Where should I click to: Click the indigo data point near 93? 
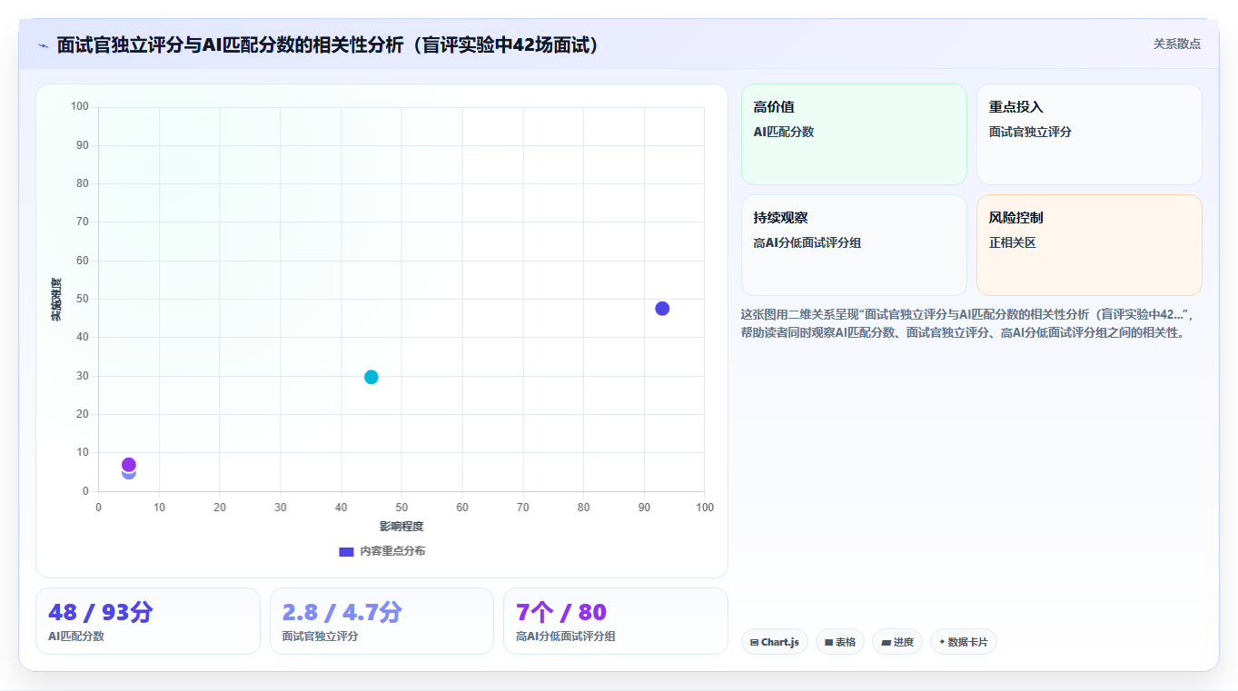click(662, 309)
